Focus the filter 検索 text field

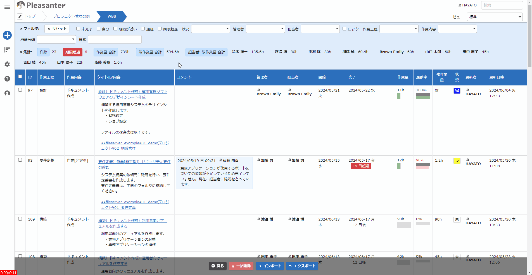click(115, 39)
